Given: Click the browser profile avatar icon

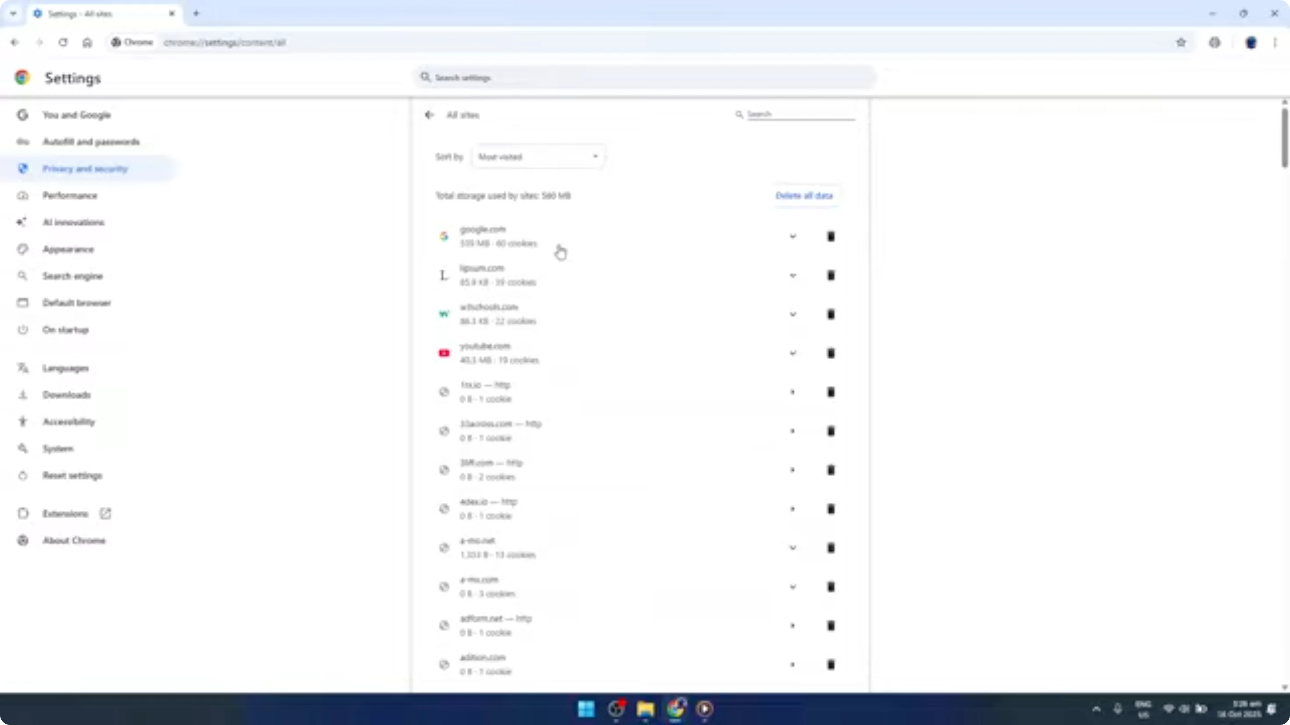Looking at the screenshot, I should click(x=1251, y=43).
